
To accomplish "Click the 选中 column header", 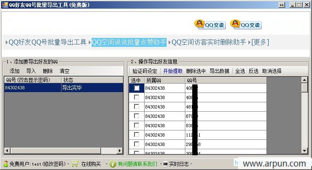I will pos(136,80).
